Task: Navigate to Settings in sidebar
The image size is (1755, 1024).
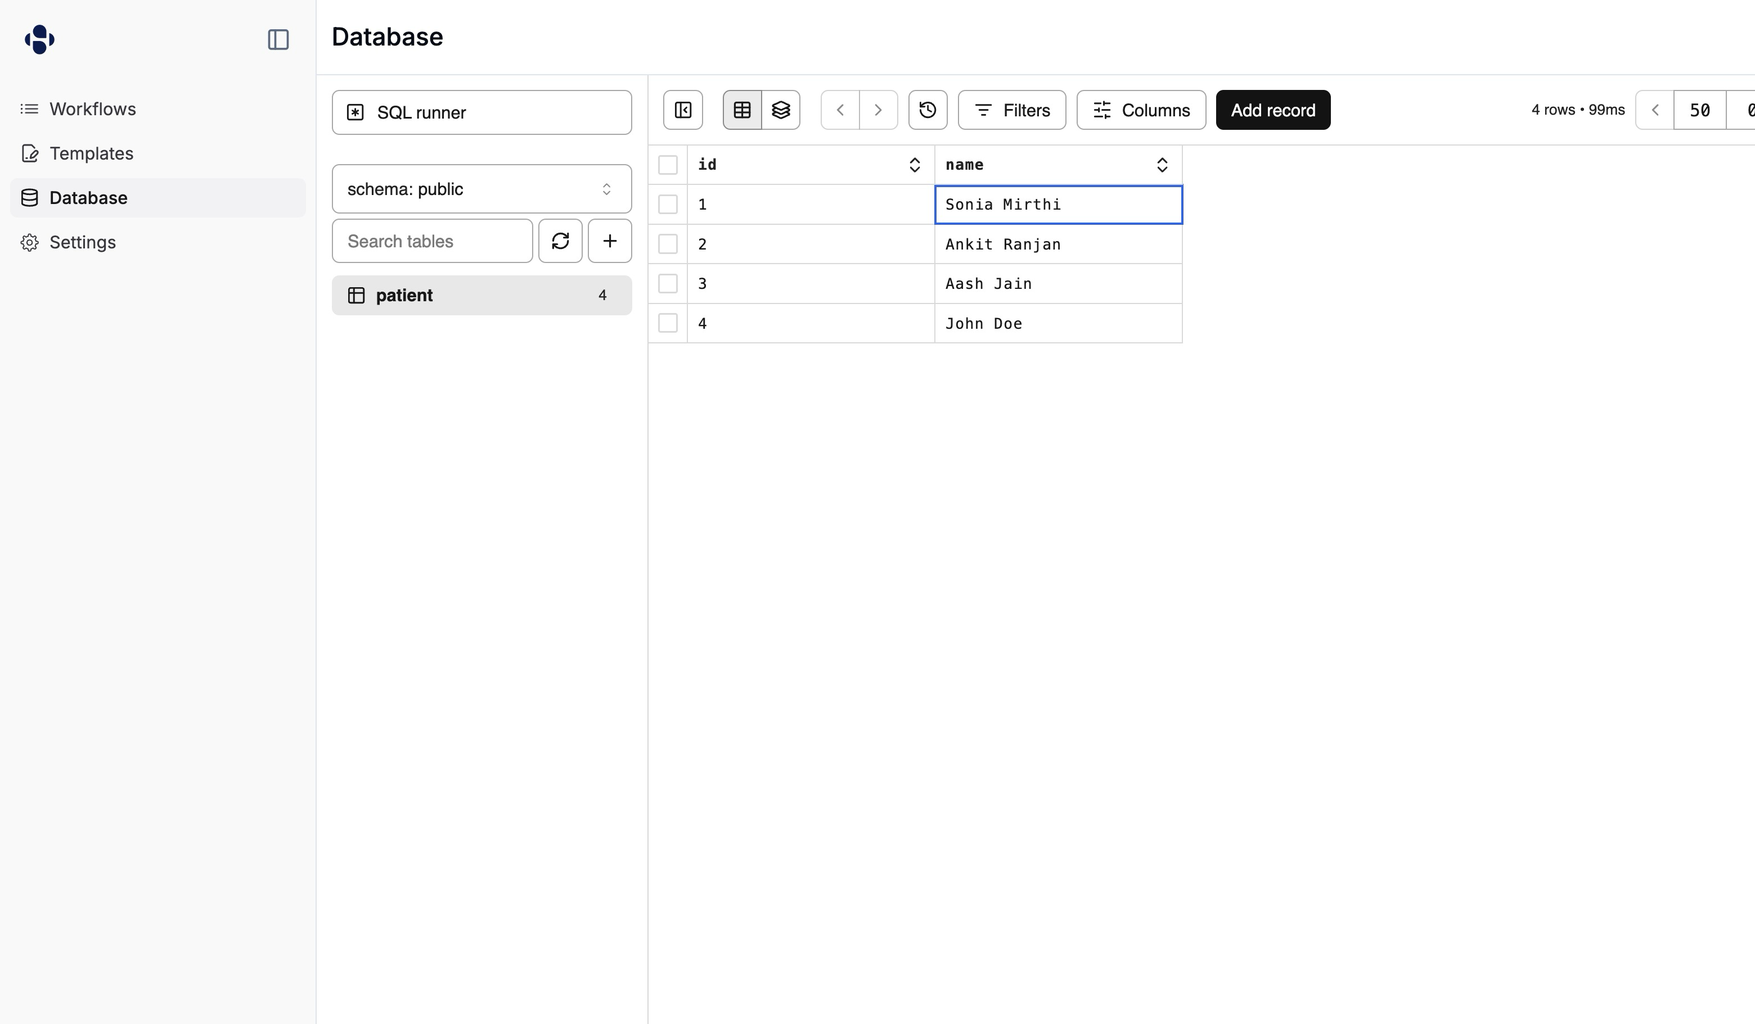Action: [x=82, y=242]
